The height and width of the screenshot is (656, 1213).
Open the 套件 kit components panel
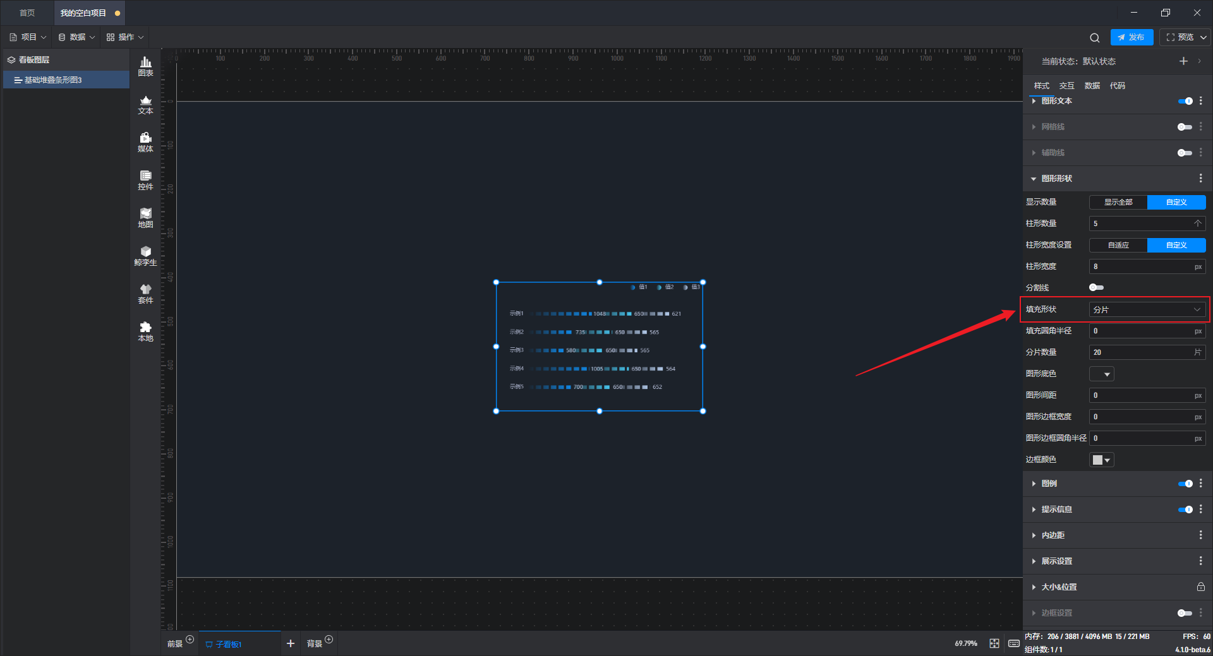coord(145,294)
